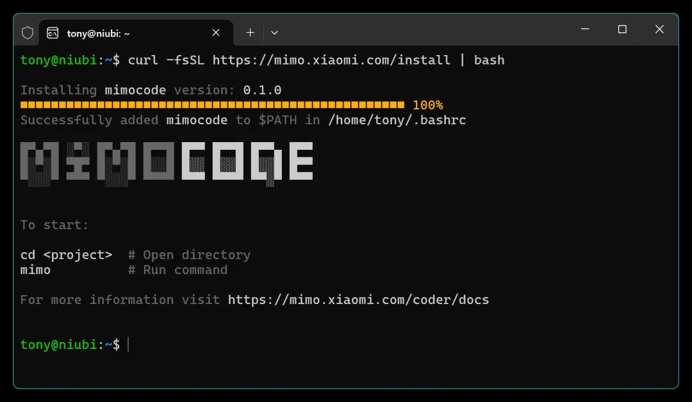Click the shield icon in the title bar
This screenshot has width=692, height=402.
pyautogui.click(x=28, y=33)
